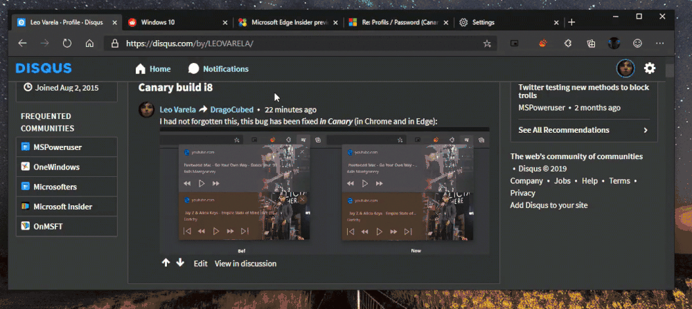Switch to the Settings tab
This screenshot has width=692, height=309.
coord(509,22)
